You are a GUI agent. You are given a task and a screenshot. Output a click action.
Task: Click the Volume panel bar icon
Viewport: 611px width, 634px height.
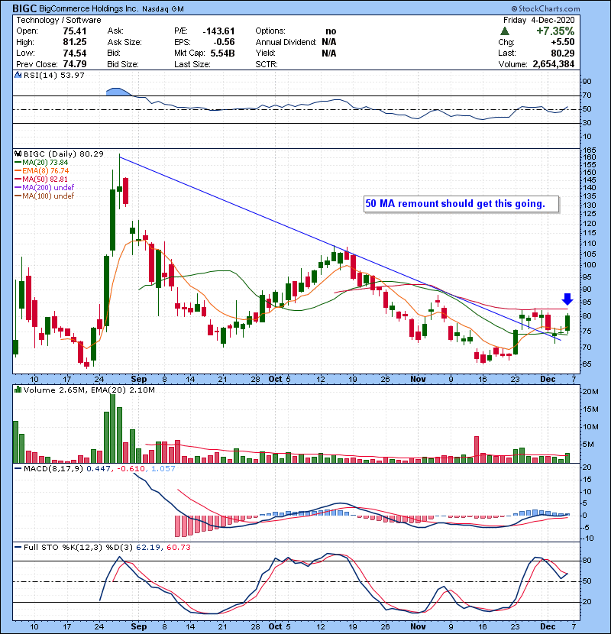18,390
